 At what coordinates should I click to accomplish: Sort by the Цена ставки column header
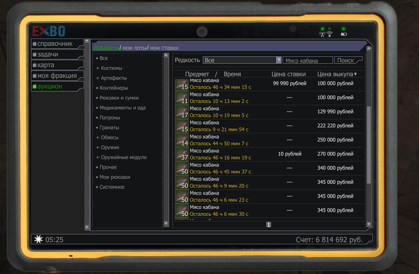click(288, 74)
